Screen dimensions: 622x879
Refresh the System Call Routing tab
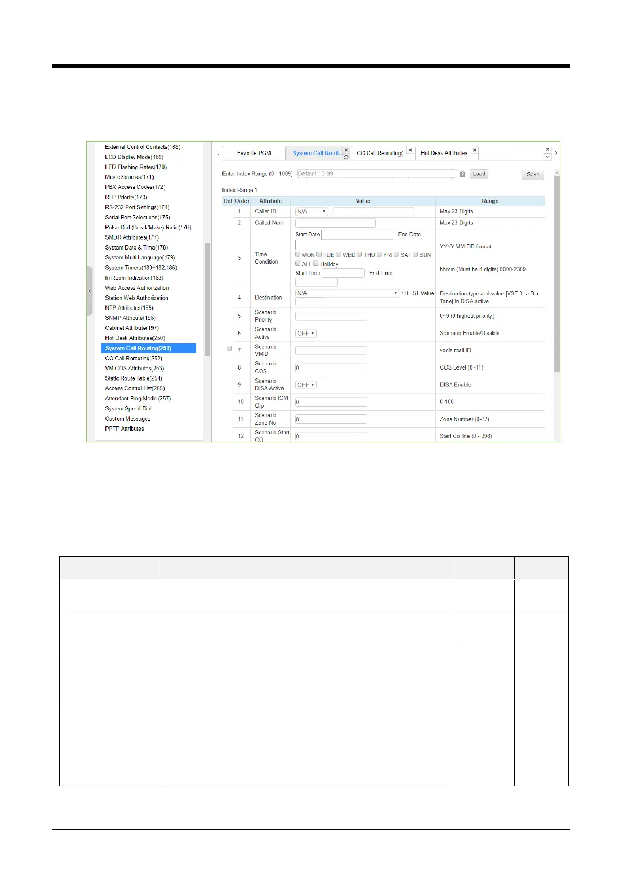tap(346, 157)
